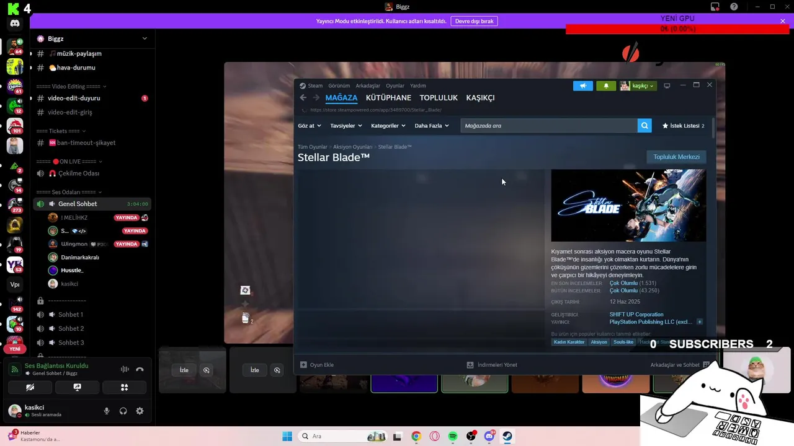This screenshot has width=794, height=446.
Task: Open OBS Studio from the taskbar
Action: pyautogui.click(x=471, y=436)
